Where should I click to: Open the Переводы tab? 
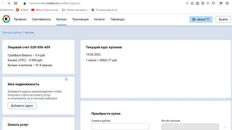pos(117,19)
